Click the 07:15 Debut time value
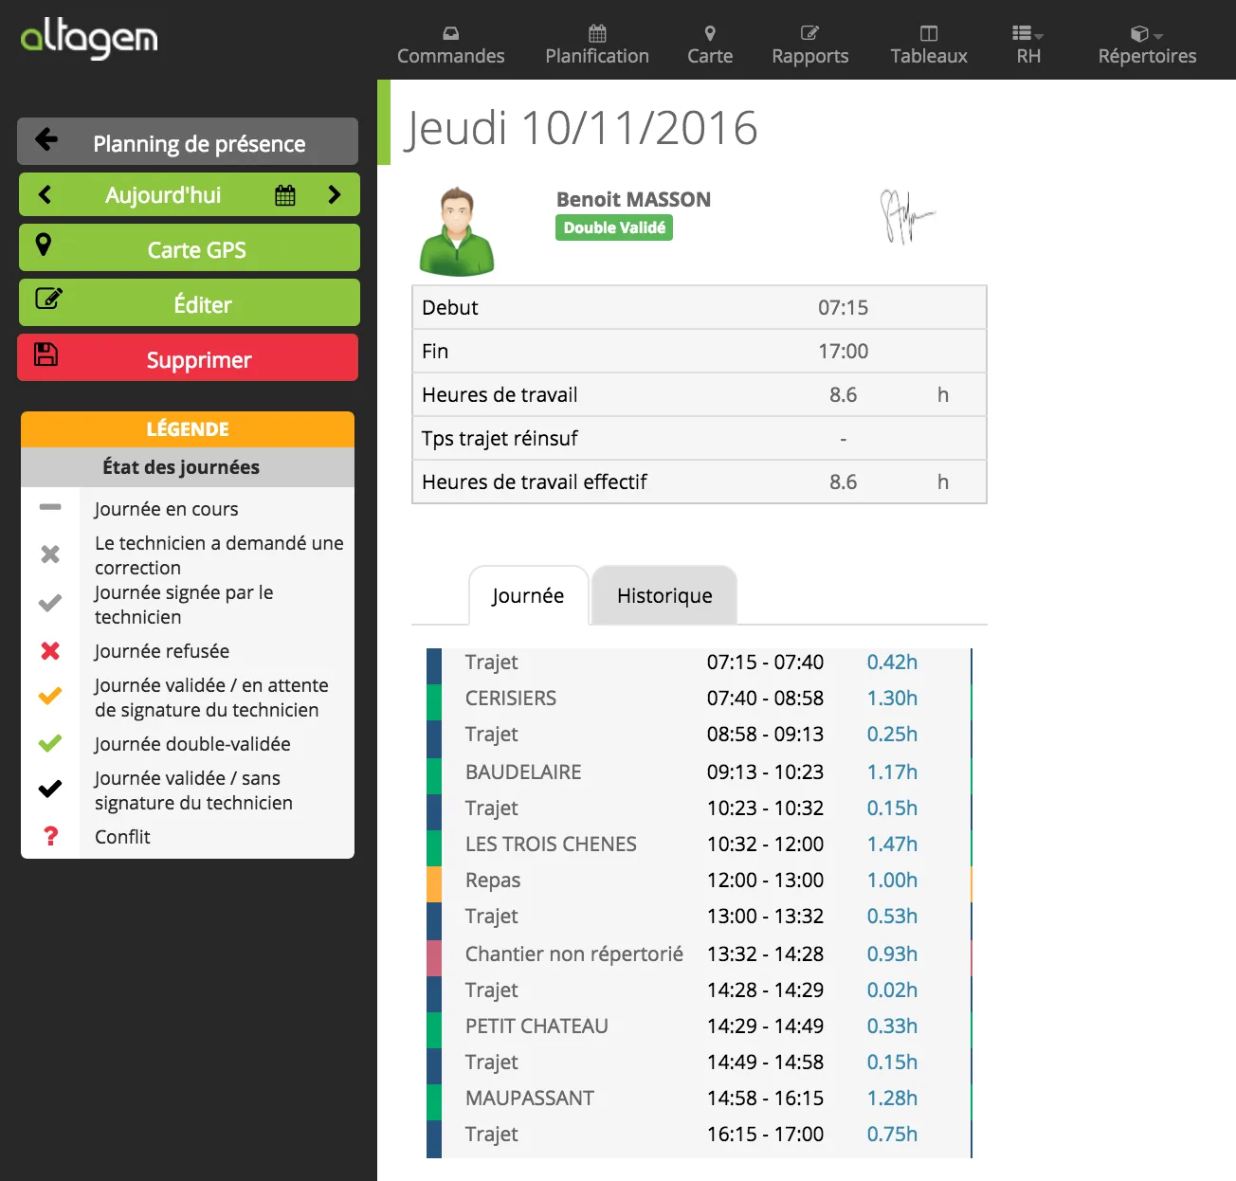This screenshot has height=1181, width=1236. pyautogui.click(x=843, y=307)
